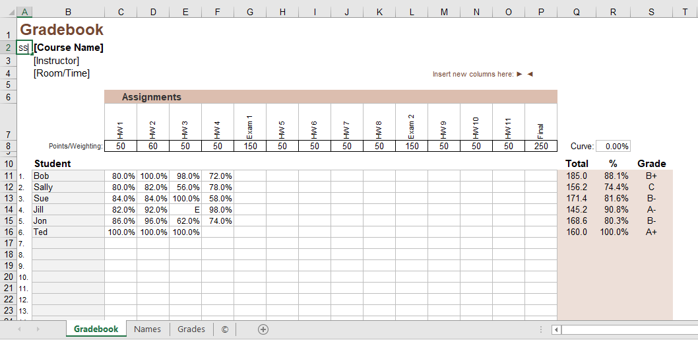The width and height of the screenshot is (698, 340).
Task: Click Bob's student name cell
Action: [x=68, y=176]
